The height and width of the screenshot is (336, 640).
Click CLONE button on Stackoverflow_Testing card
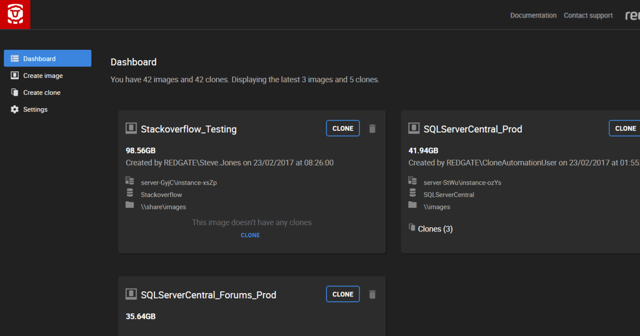pyautogui.click(x=343, y=129)
